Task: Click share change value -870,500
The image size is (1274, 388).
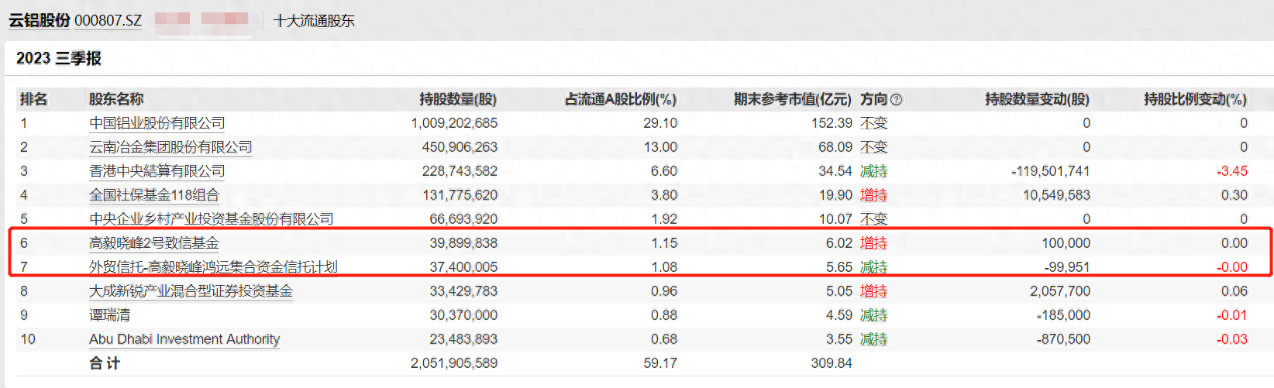Action: [1063, 339]
